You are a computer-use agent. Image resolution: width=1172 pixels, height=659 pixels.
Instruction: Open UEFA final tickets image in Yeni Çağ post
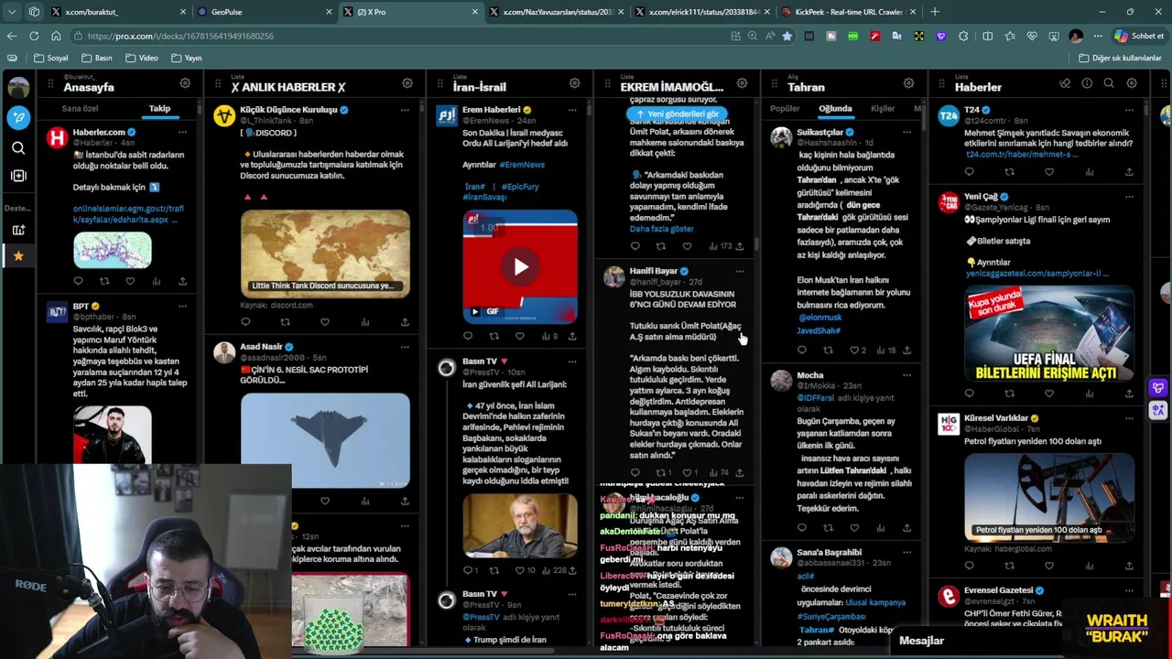pos(1049,334)
